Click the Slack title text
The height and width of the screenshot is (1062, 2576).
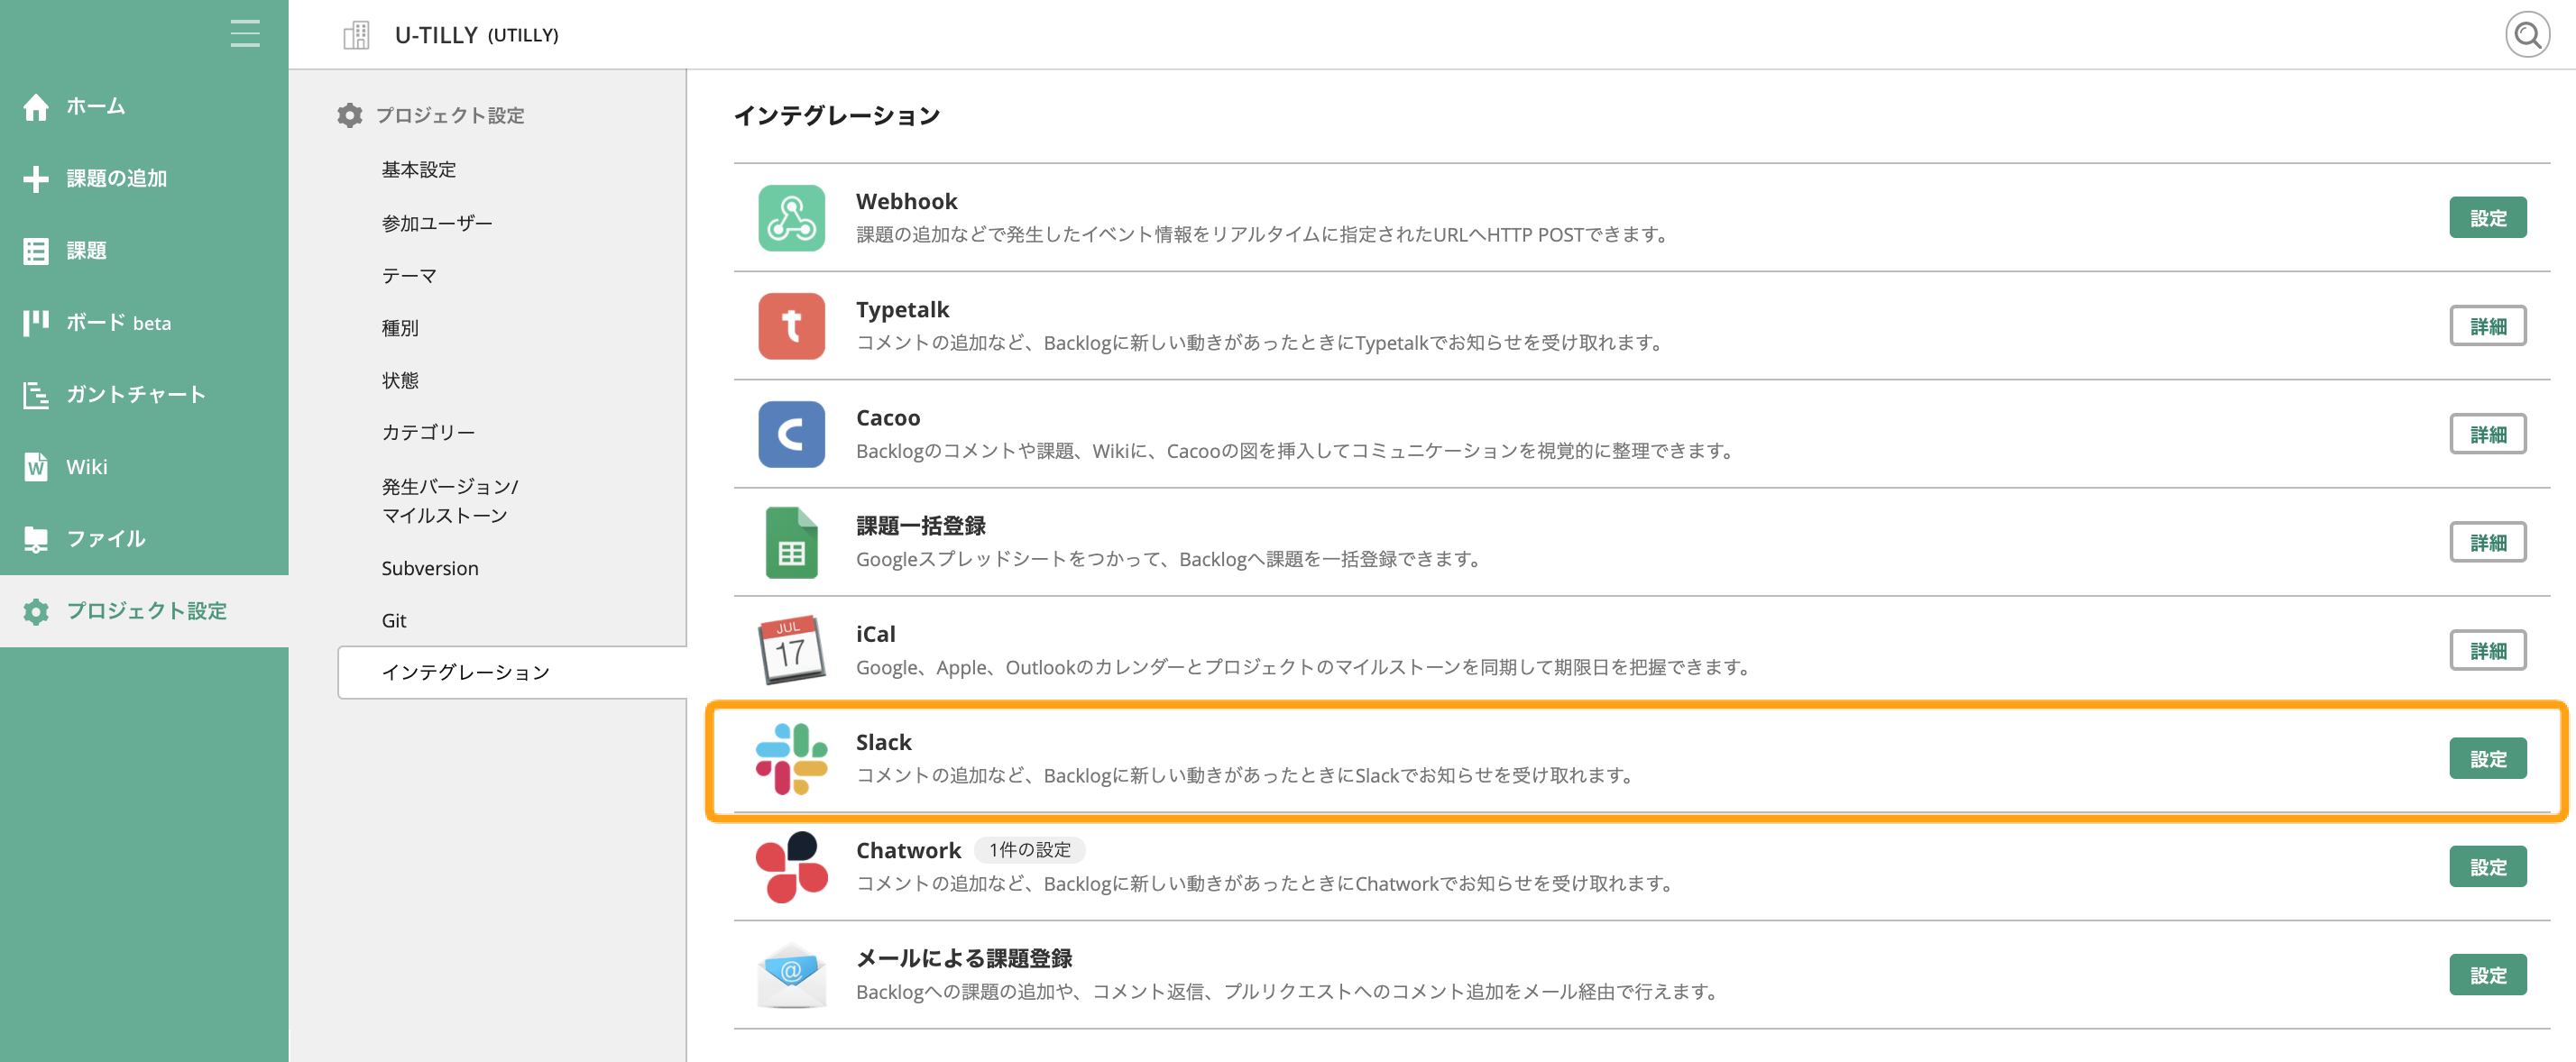click(x=884, y=742)
